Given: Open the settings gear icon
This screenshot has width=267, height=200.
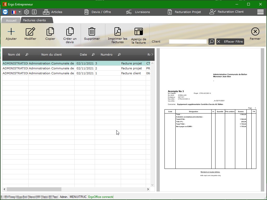Looking at the screenshot, I should pos(27,12).
